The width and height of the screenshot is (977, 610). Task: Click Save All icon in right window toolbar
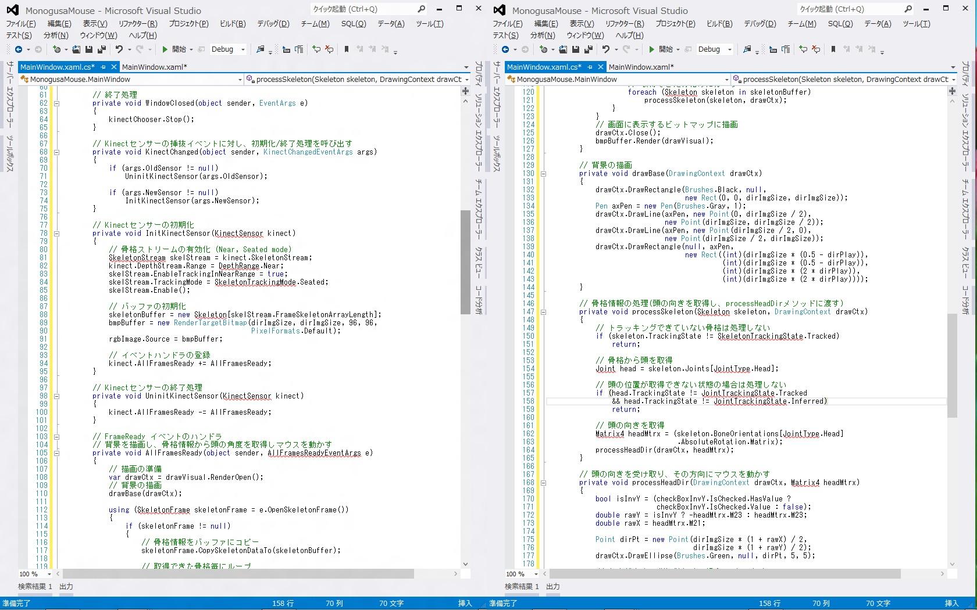589,49
